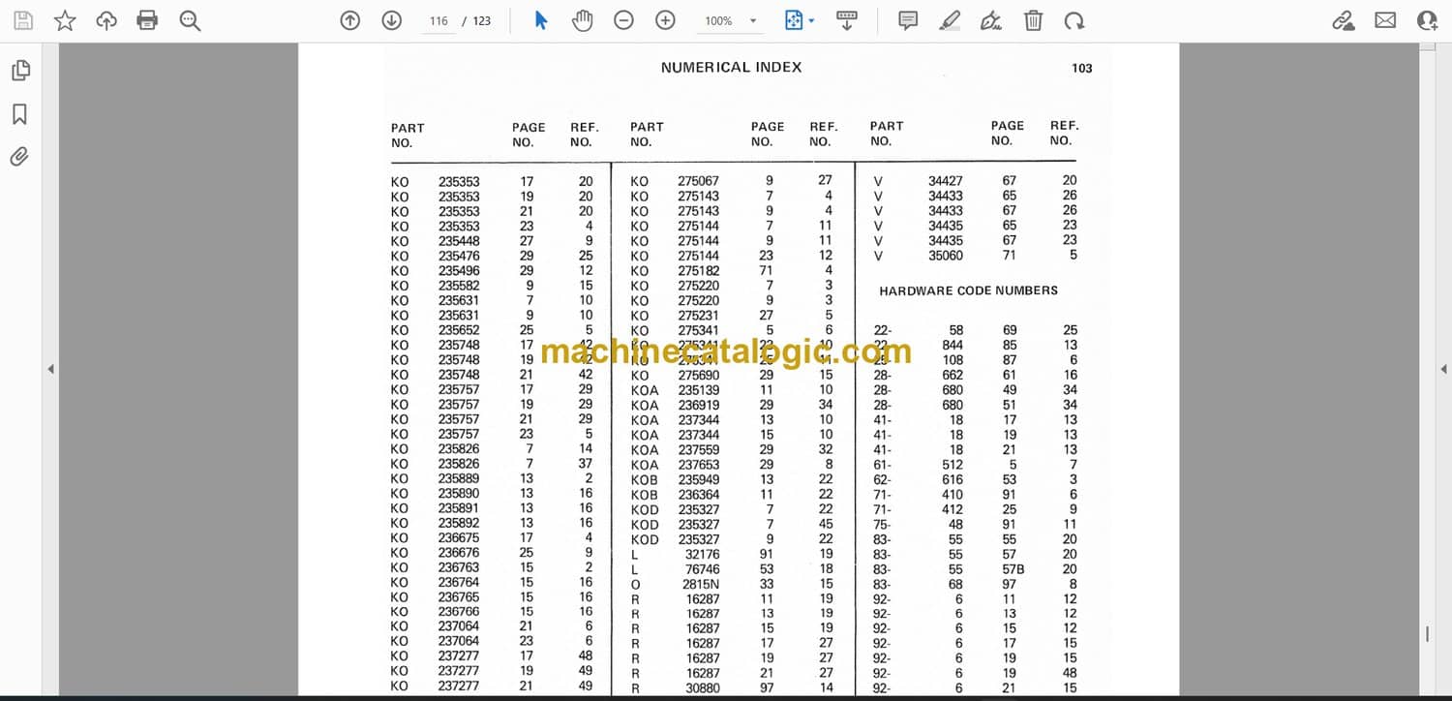Open the attachments paperclip panel
This screenshot has height=701, width=1452.
coord(19,156)
